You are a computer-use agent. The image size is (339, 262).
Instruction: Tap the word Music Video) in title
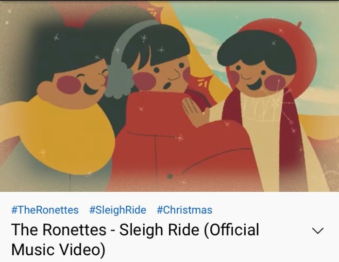coord(58,249)
